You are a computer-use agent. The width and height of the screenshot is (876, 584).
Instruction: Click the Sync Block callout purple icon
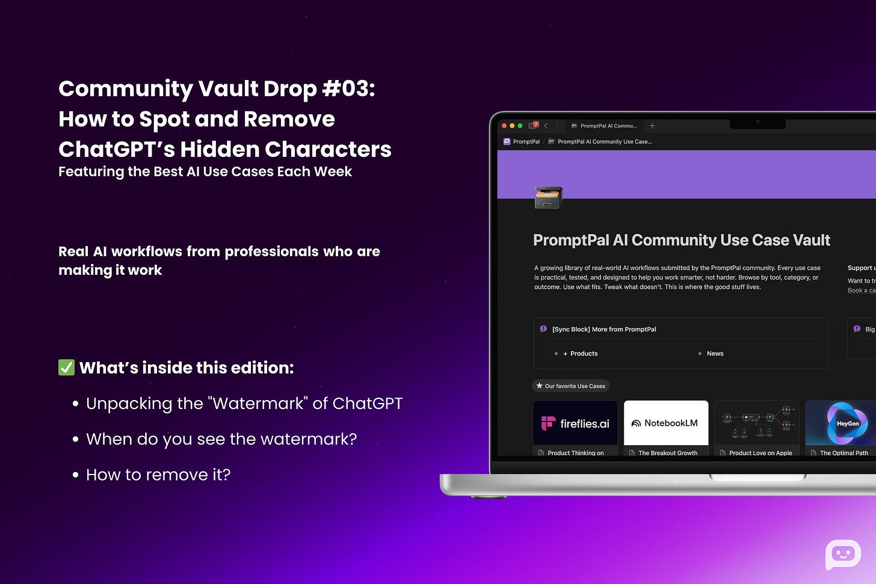click(x=543, y=329)
